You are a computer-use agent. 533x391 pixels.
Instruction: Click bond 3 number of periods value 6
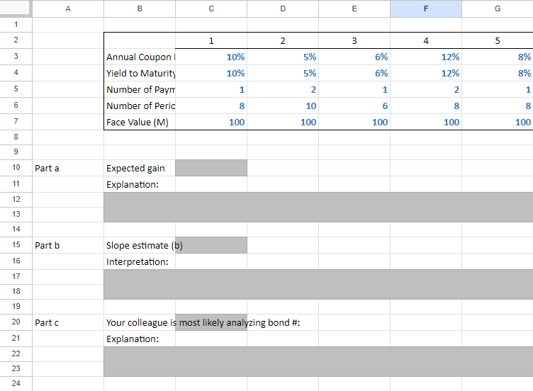click(x=354, y=106)
